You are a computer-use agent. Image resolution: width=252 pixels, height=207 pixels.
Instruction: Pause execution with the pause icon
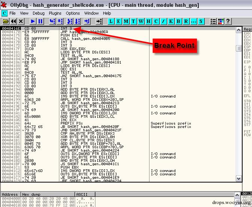pyautogui.click(x=40, y=21)
